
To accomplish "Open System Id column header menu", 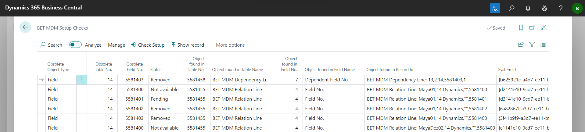I will 507,70.
